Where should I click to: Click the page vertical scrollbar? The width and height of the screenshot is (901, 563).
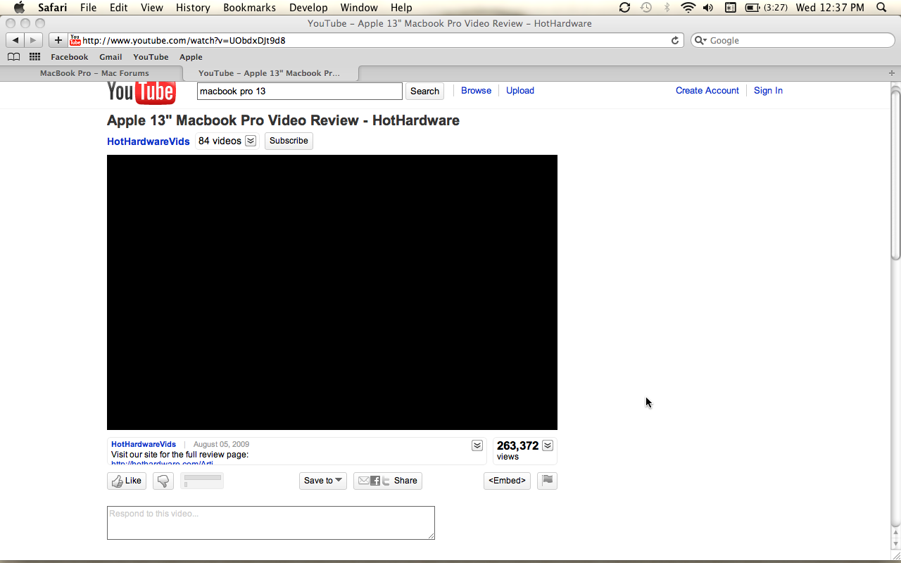click(895, 175)
